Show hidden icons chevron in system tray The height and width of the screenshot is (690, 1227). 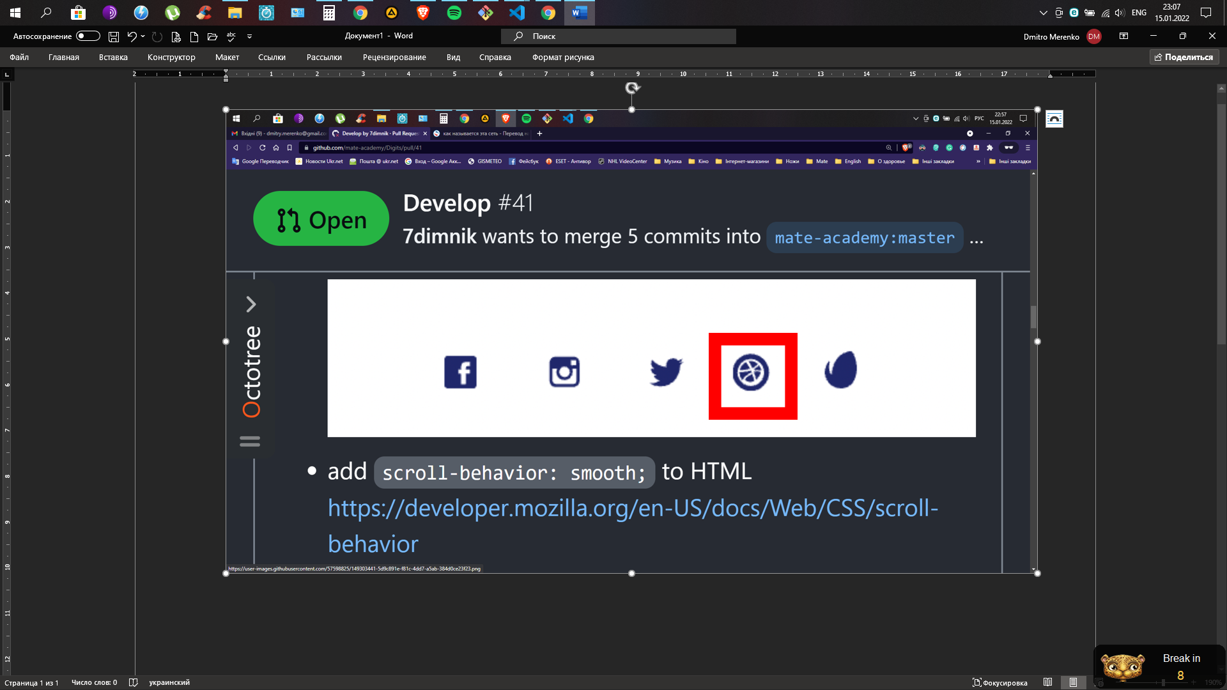(x=1043, y=13)
